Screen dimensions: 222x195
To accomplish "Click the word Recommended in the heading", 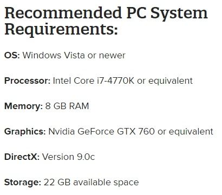I will tap(63, 13).
